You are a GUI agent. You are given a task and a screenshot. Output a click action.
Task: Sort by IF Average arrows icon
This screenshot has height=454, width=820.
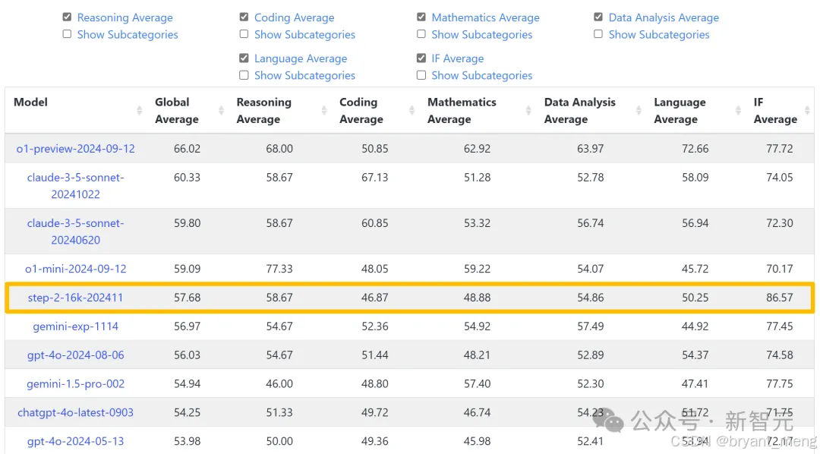click(807, 110)
